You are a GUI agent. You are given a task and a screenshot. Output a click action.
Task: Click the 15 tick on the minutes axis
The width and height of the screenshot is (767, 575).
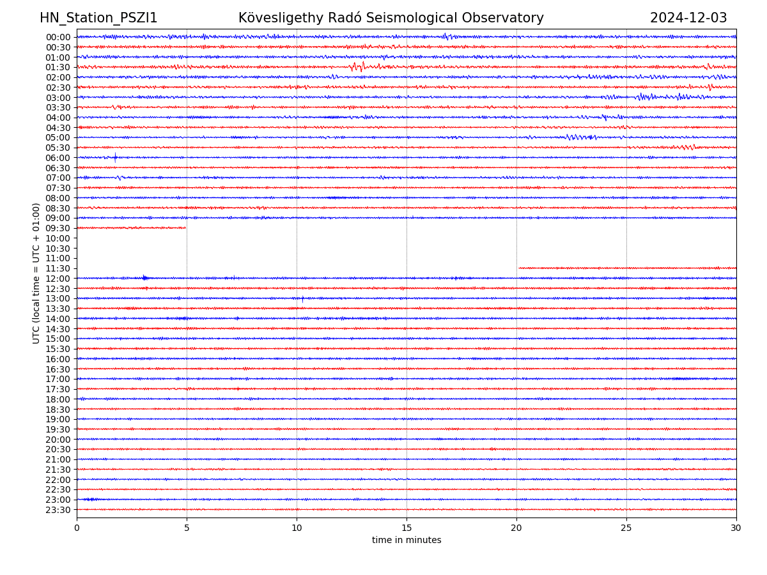[407, 528]
